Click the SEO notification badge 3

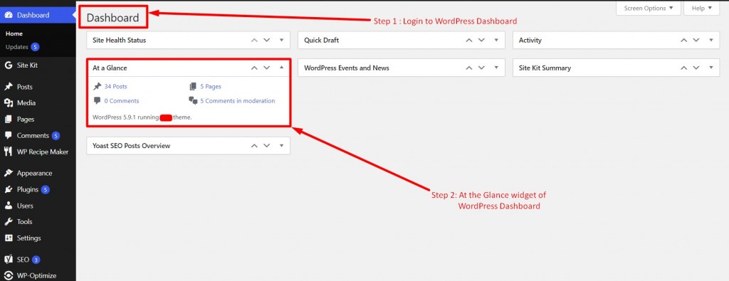tap(36, 260)
